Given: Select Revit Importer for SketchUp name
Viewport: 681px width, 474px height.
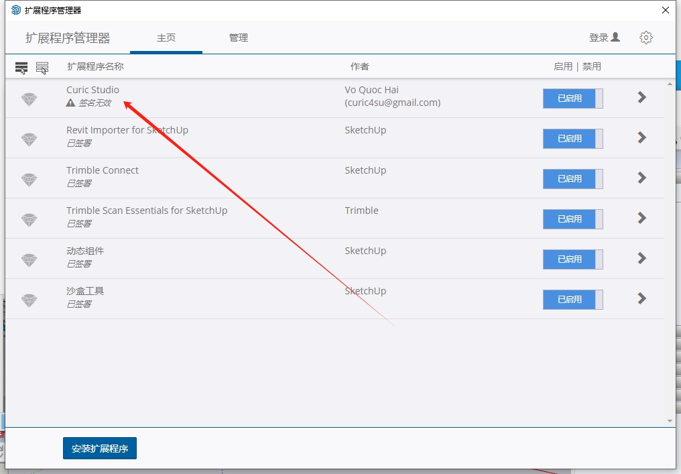Looking at the screenshot, I should (x=127, y=130).
